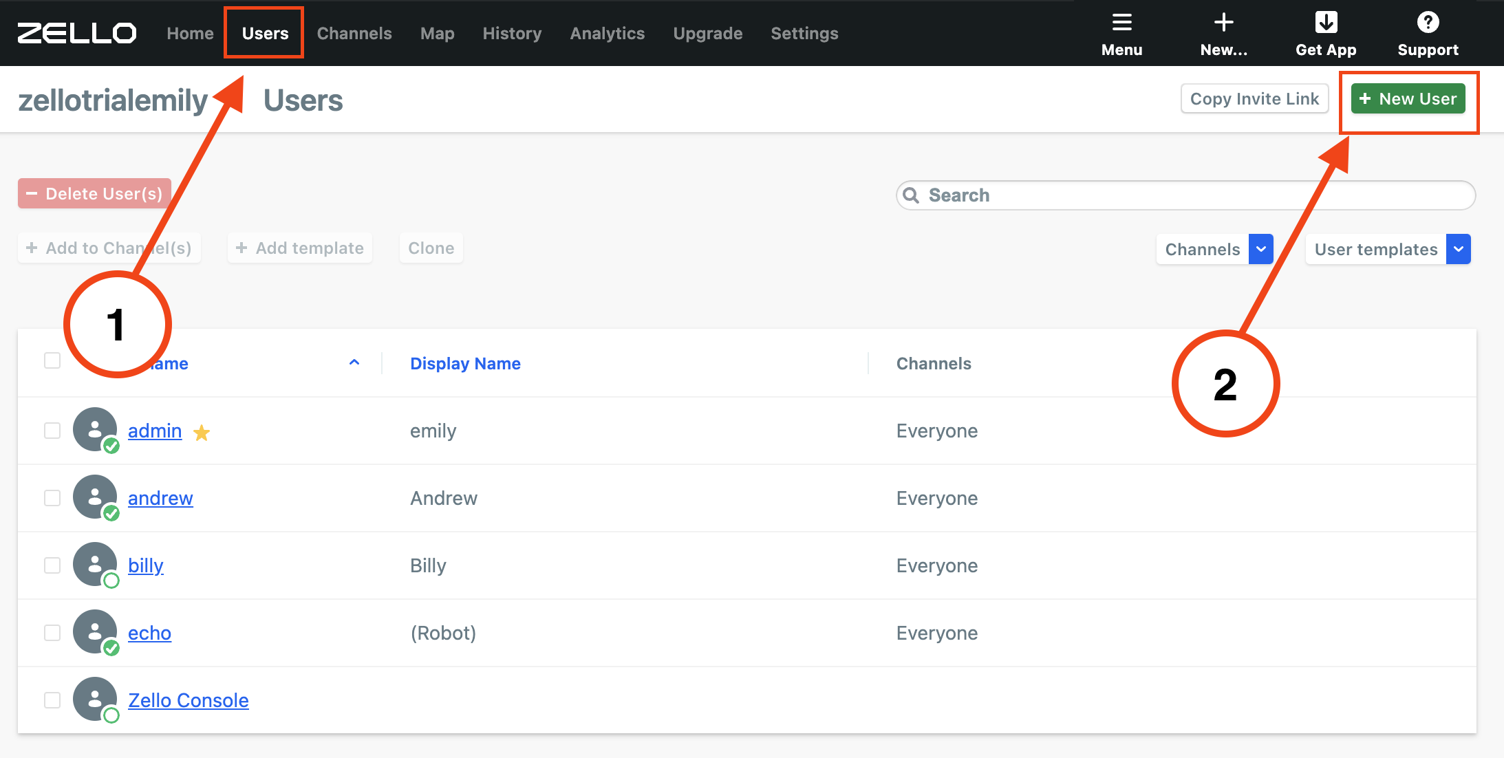Image resolution: width=1504 pixels, height=758 pixels.
Task: Open the Zello Console user link
Action: tap(189, 700)
